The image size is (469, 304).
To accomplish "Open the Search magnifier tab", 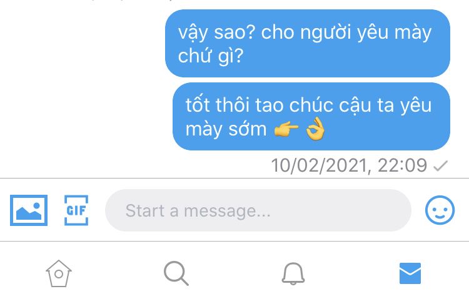I will (176, 273).
